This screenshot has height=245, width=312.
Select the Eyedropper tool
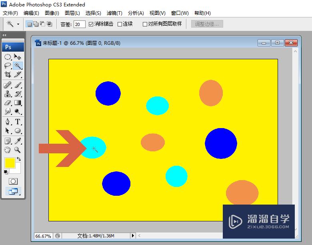(x=18, y=141)
